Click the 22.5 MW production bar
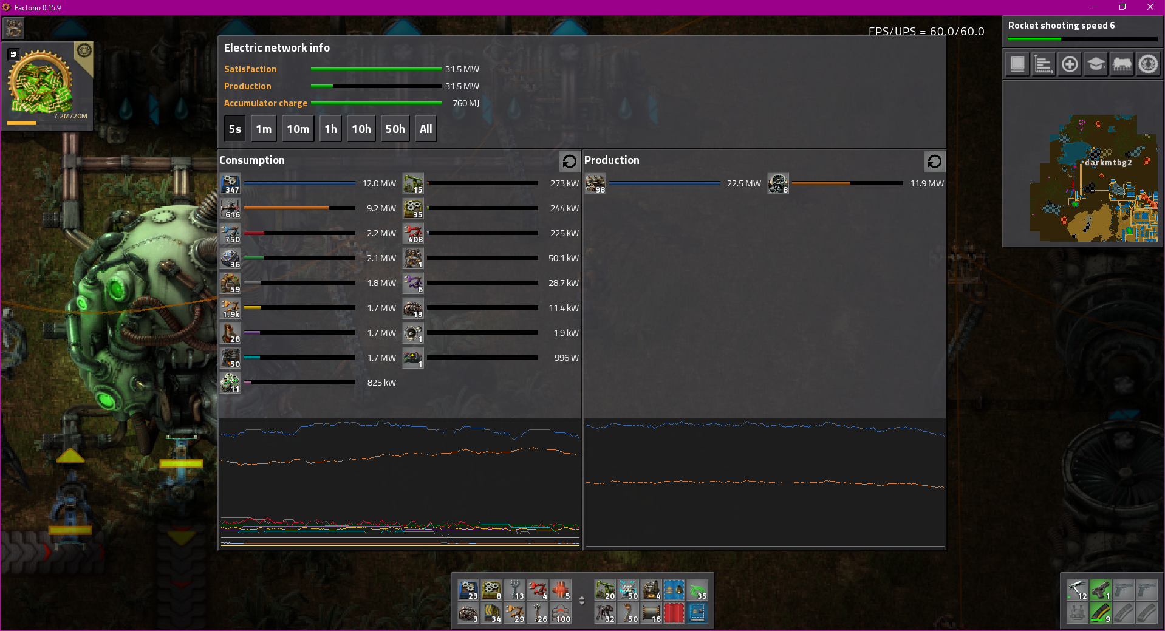The image size is (1165, 631). tap(664, 183)
